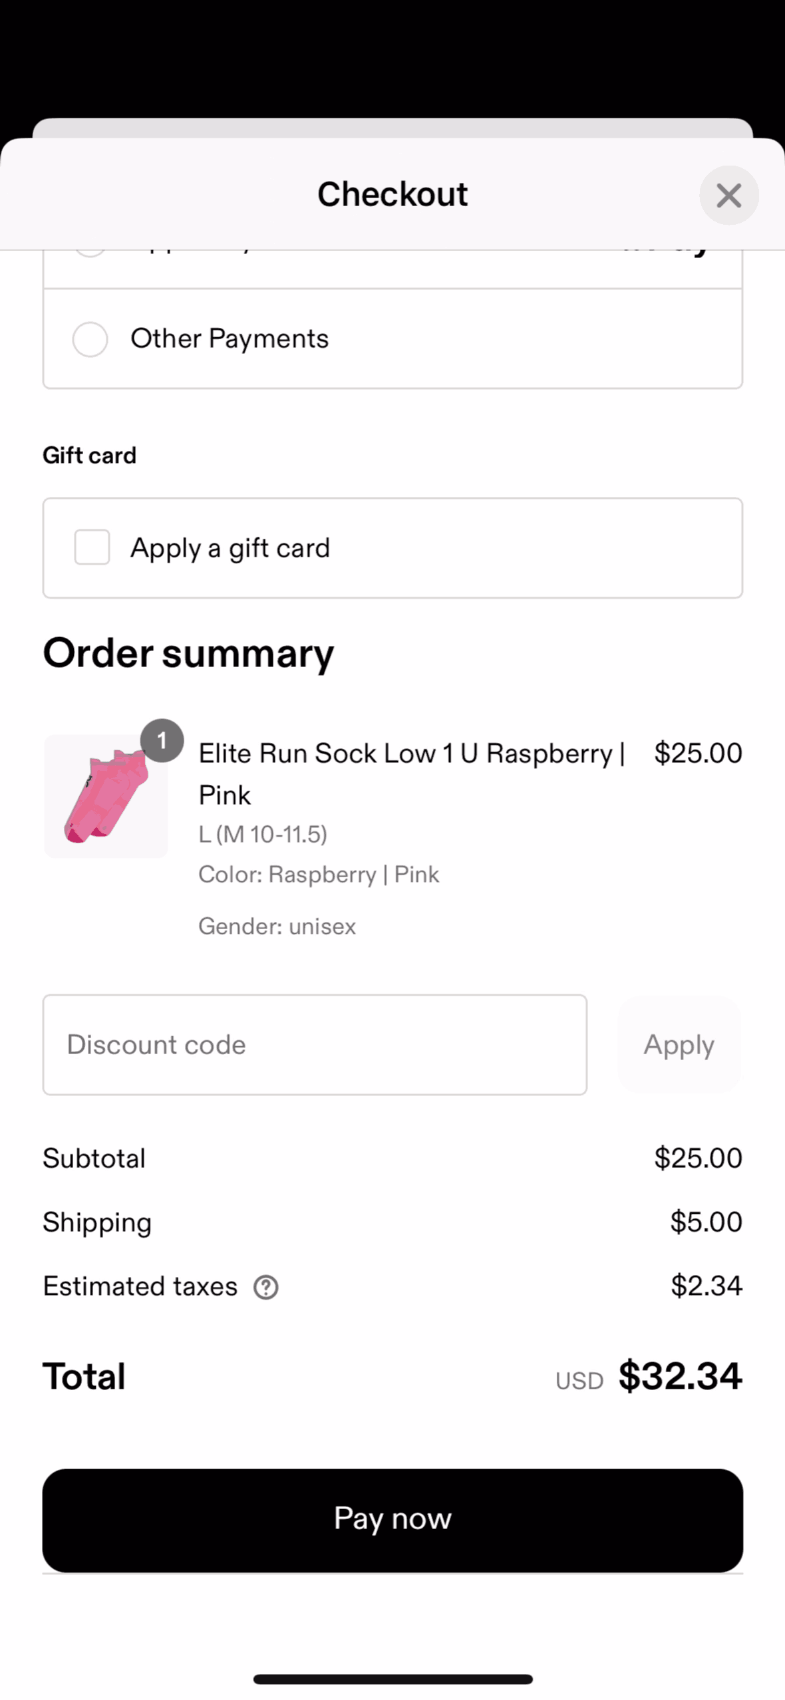
Task: Tap the Pay now button
Action: [392, 1520]
